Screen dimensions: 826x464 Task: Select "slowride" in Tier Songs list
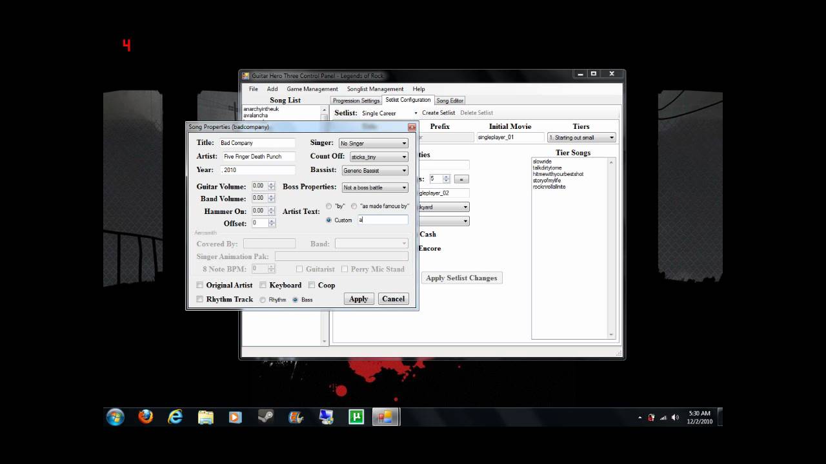[542, 161]
